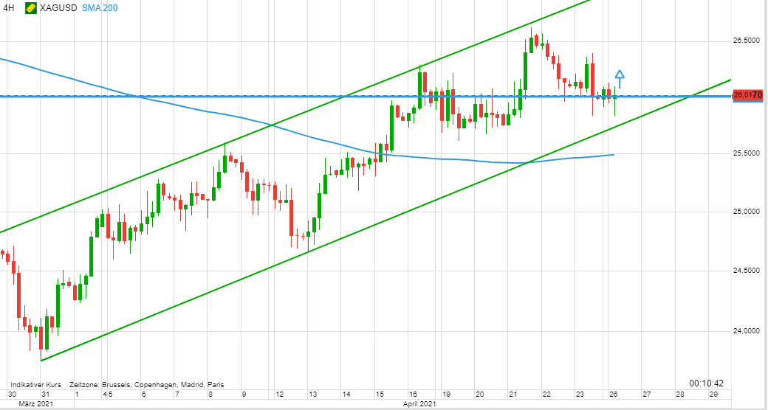Viewport: 768px width, 410px height.
Task: Click the 4H timeframe label
Action: (9, 8)
